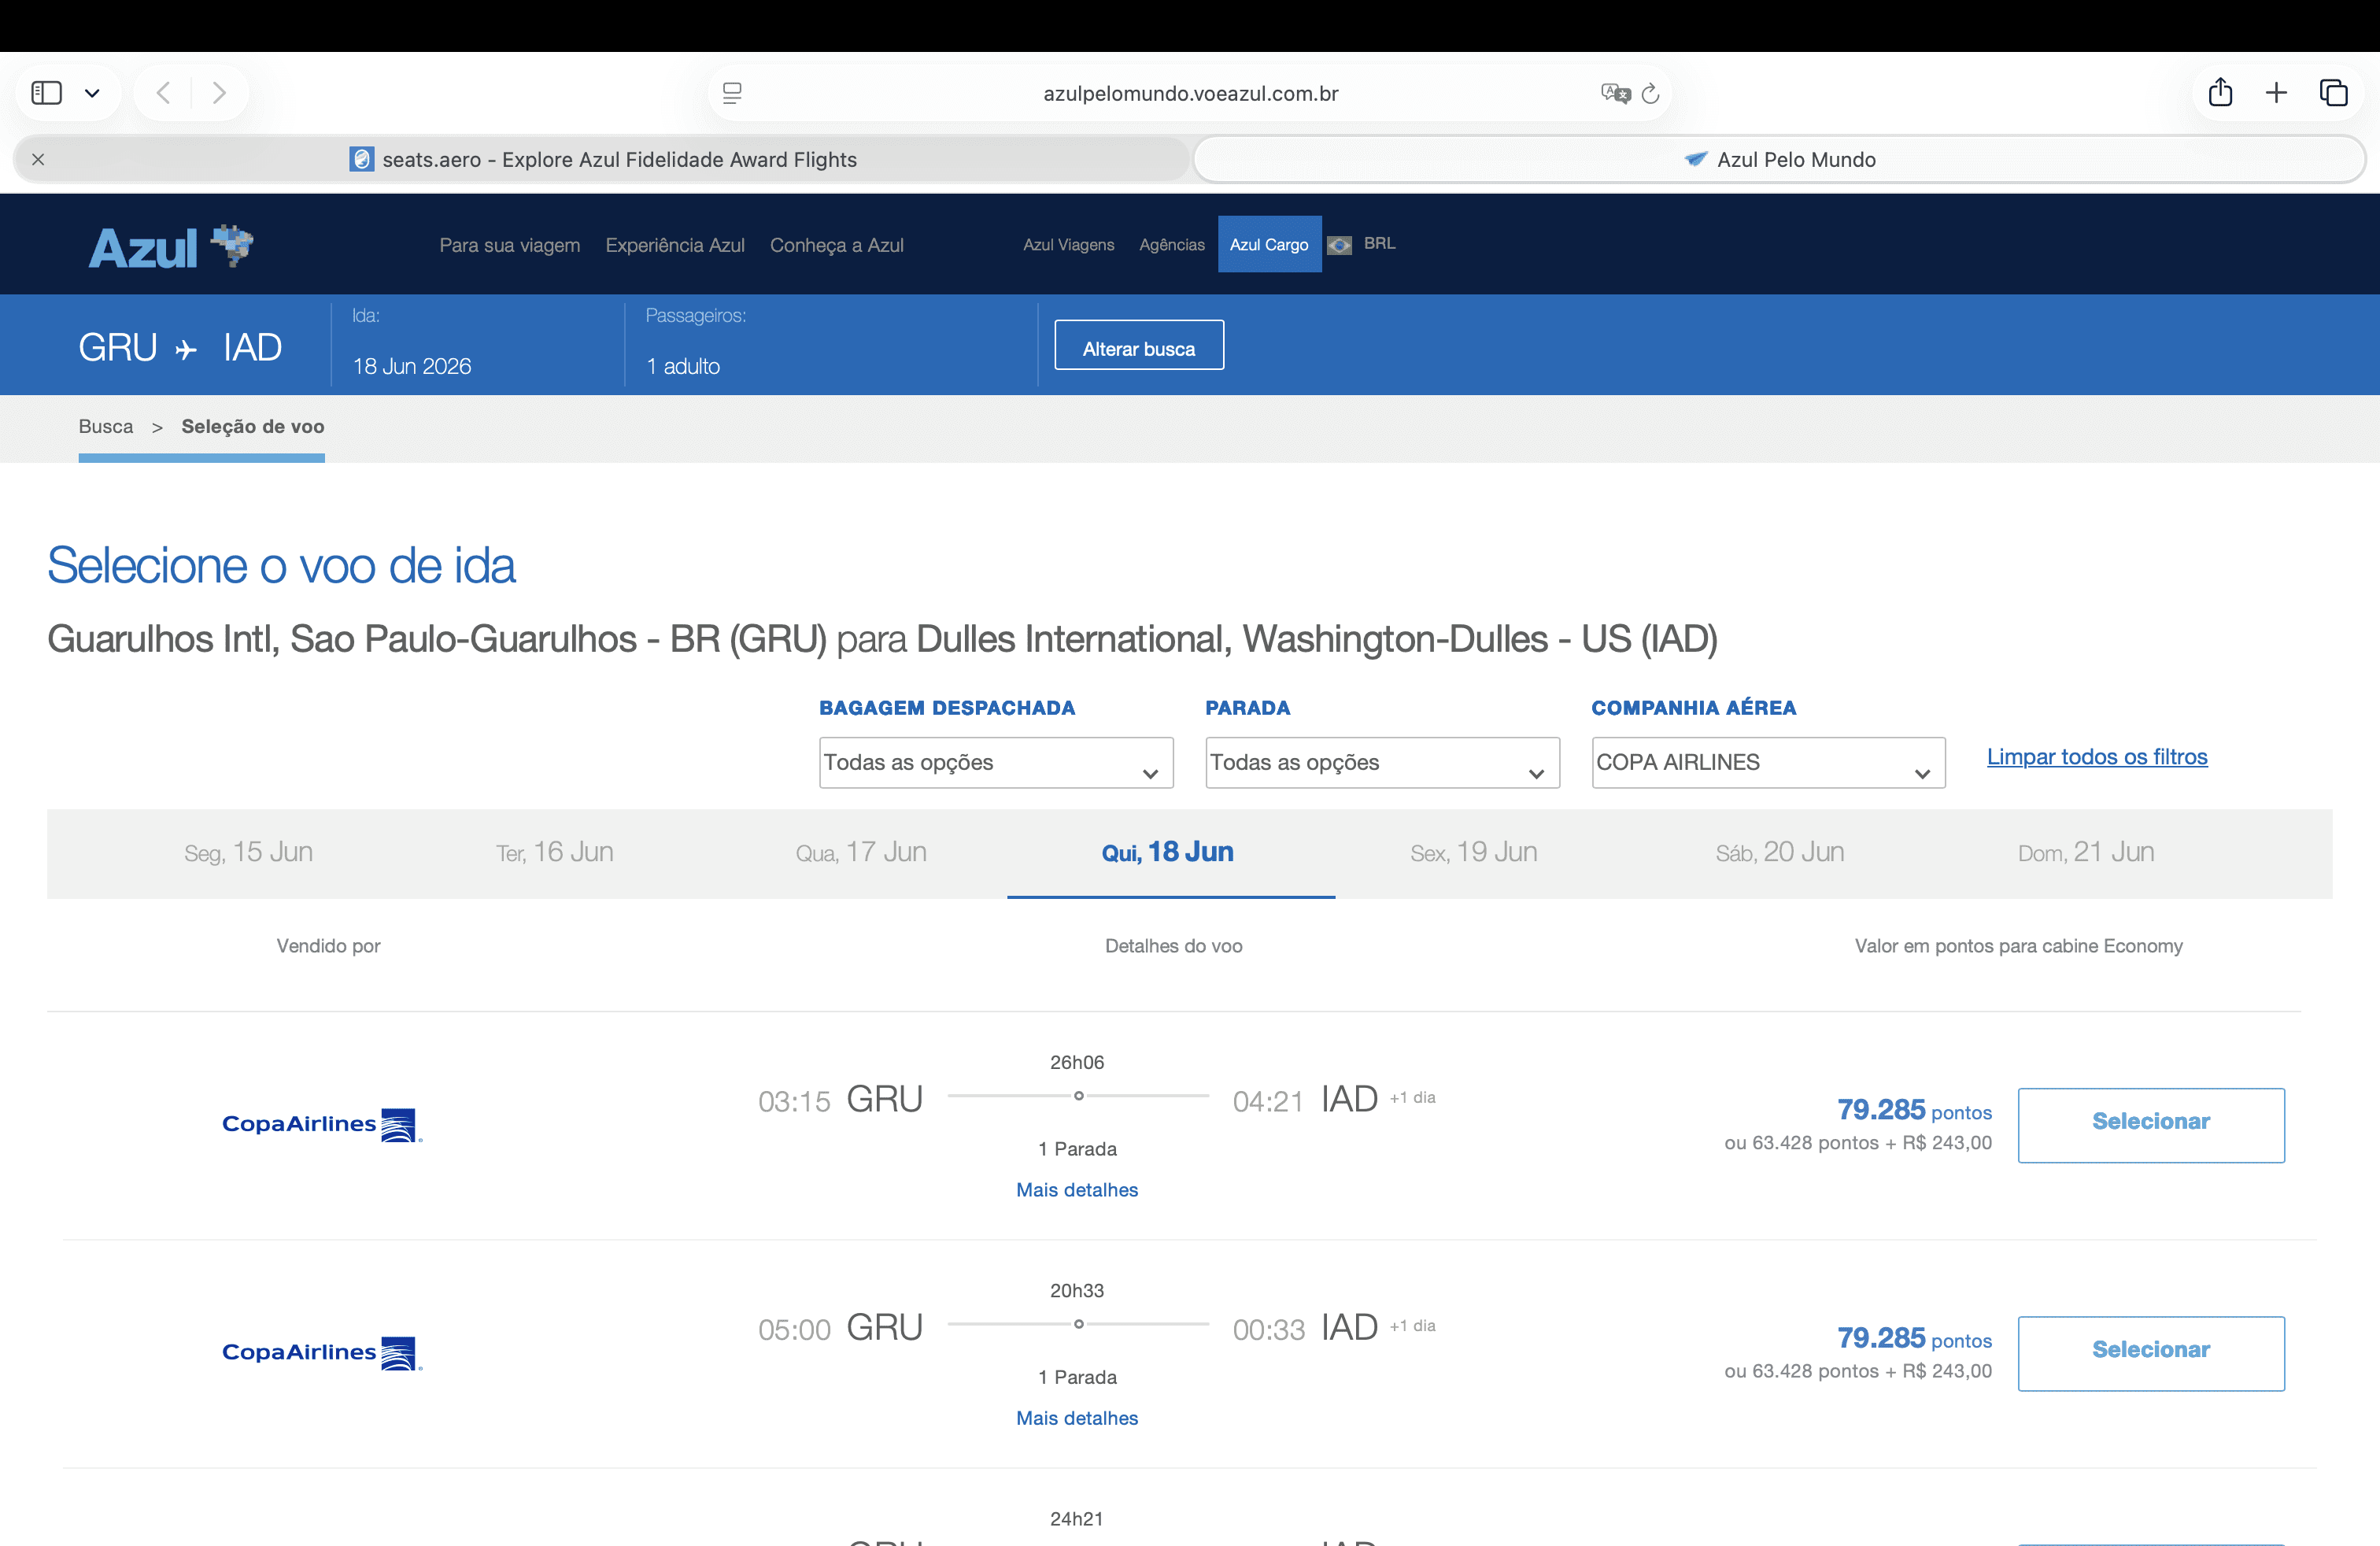The width and height of the screenshot is (2380, 1546).
Task: Open the page reader menu icon in address bar
Action: (x=732, y=93)
